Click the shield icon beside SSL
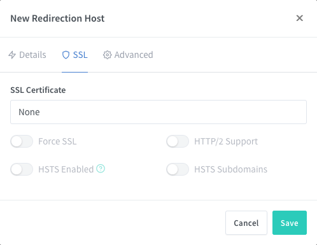The width and height of the screenshot is (317, 245). [x=66, y=55]
